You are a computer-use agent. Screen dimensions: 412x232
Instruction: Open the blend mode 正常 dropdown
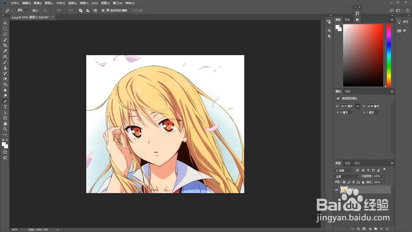click(347, 176)
